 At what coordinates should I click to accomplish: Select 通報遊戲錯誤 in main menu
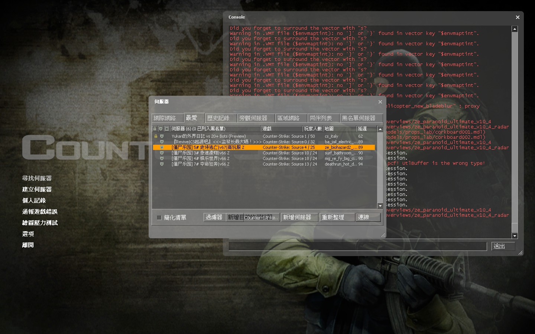click(x=40, y=212)
